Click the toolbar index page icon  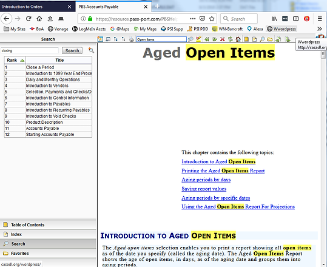(x=254, y=39)
